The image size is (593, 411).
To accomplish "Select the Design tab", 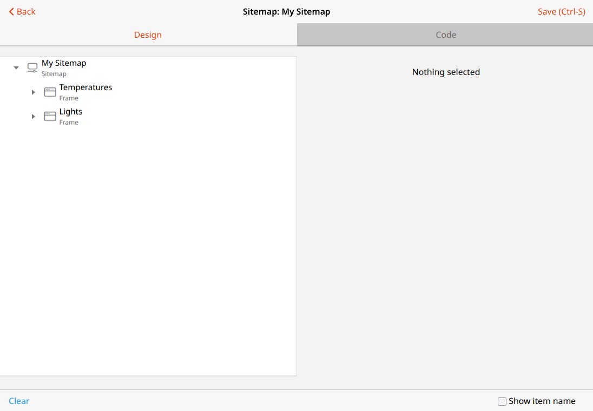I will 148,35.
